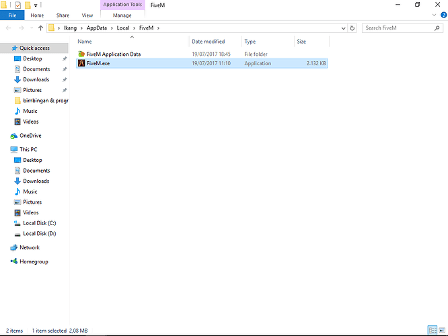Click the FiveM breadcrumb segment
Image resolution: width=448 pixels, height=336 pixels.
tap(146, 28)
